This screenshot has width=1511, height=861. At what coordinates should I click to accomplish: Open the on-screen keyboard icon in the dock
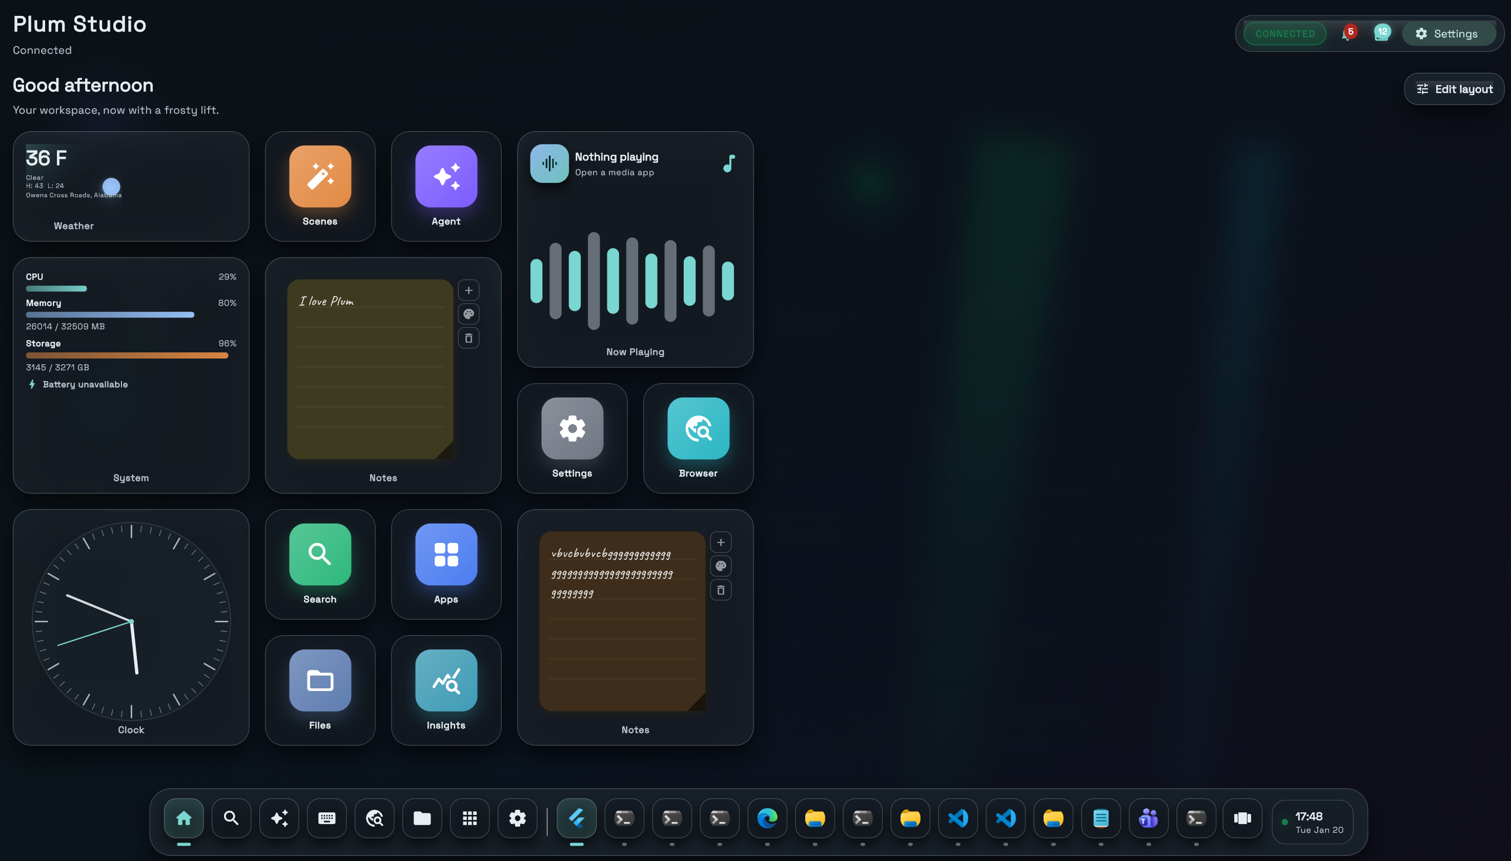point(326,818)
